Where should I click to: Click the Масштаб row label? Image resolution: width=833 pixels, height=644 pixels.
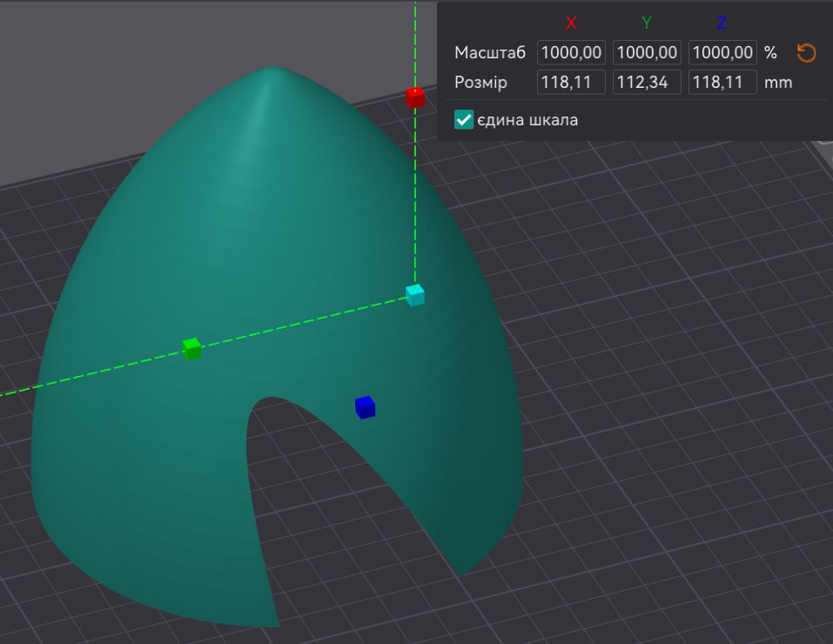coord(489,53)
